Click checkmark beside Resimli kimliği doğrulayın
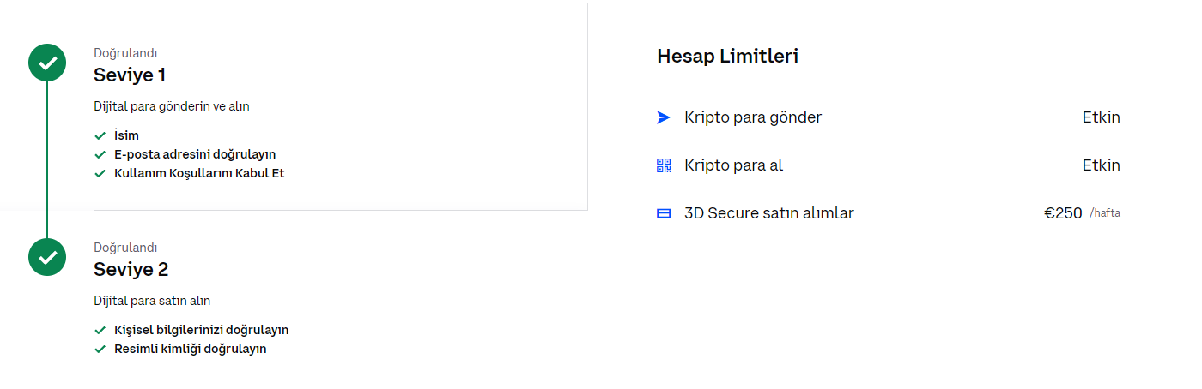1202x389 pixels. click(100, 349)
